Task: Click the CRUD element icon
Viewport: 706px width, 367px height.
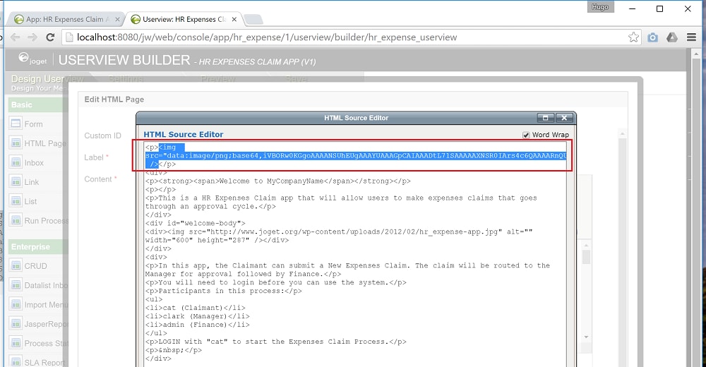Action: 16,265
